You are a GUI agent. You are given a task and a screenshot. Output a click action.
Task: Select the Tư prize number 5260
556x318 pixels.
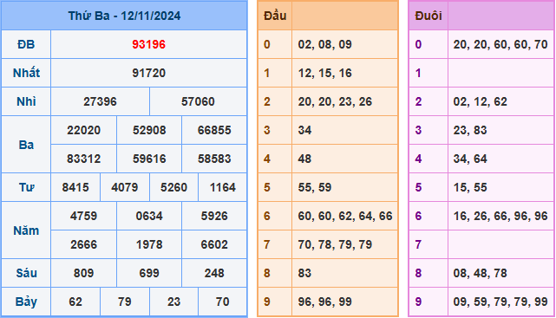173,187
